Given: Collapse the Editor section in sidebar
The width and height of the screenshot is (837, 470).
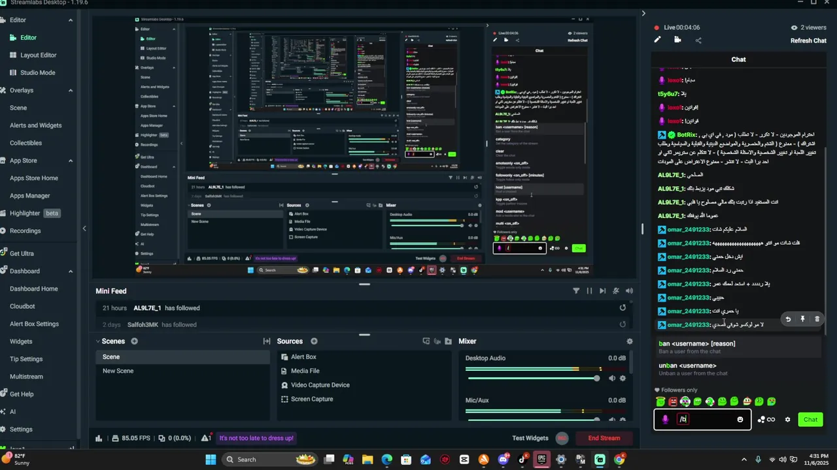Looking at the screenshot, I should pos(71,20).
